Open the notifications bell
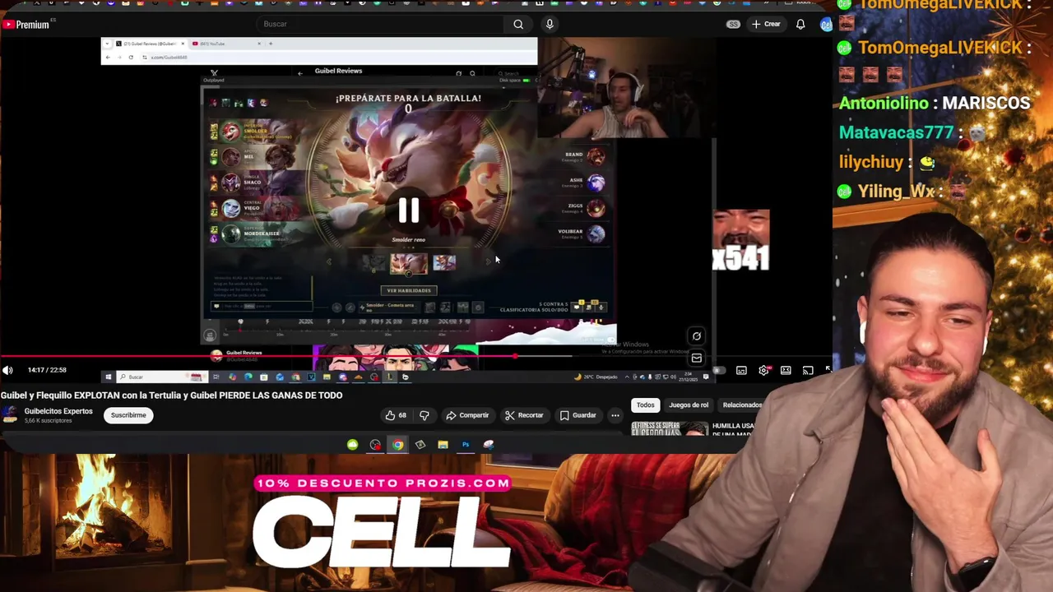1053x592 pixels. pyautogui.click(x=800, y=24)
